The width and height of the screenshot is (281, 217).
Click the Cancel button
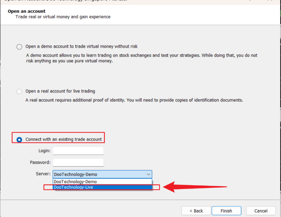[x=261, y=211]
